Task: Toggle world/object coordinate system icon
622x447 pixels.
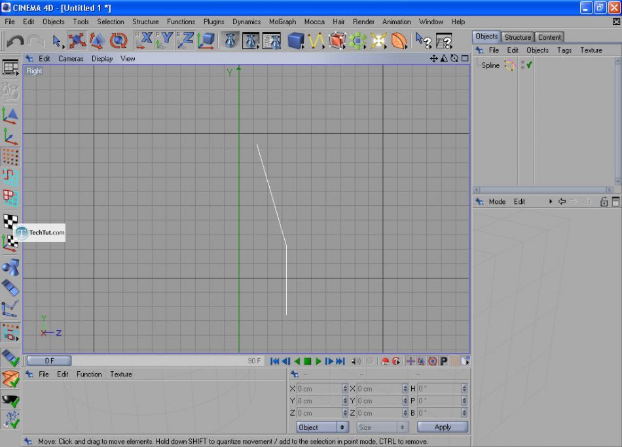Action: [x=206, y=41]
